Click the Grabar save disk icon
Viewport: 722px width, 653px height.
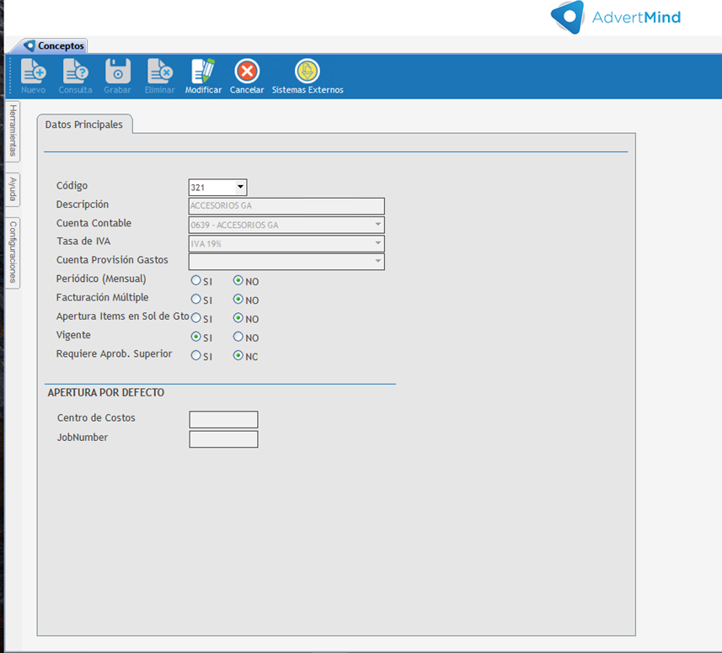pos(118,71)
